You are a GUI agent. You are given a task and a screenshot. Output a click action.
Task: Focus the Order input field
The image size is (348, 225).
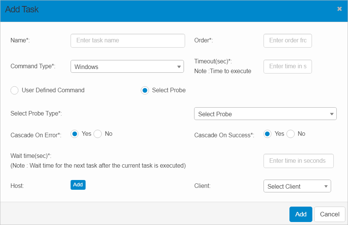coord(288,41)
